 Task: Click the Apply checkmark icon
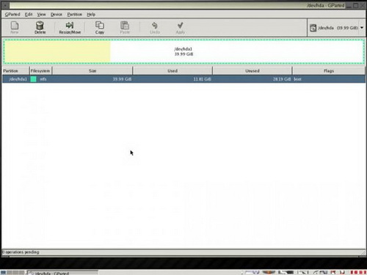[181, 28]
